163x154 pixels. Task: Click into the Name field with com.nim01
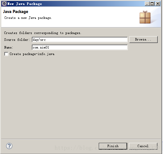click(x=80, y=48)
